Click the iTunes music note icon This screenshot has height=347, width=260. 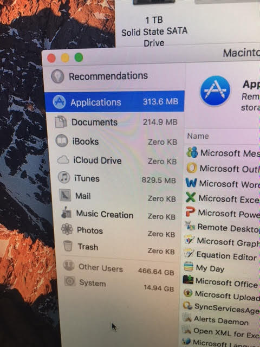pyautogui.click(x=64, y=177)
